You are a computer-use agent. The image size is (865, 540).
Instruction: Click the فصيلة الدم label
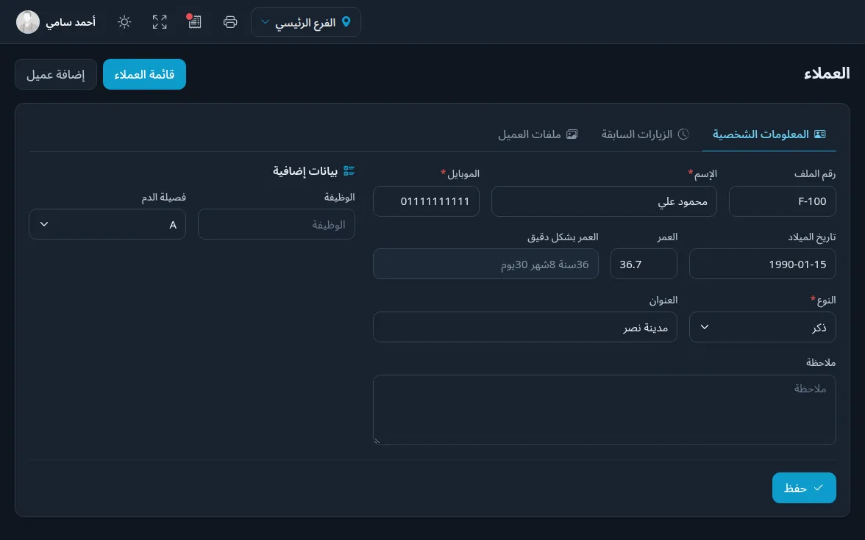tap(163, 197)
